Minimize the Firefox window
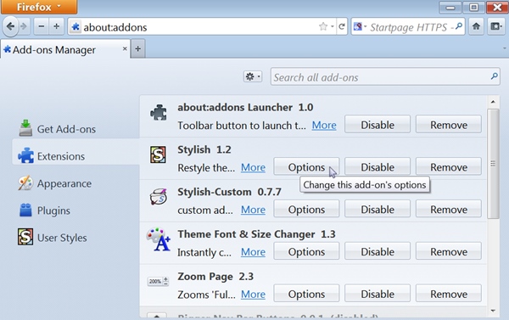 450,7
